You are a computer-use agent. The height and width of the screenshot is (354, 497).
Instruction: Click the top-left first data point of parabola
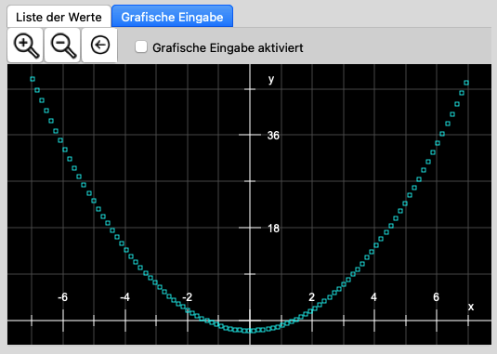pos(33,79)
